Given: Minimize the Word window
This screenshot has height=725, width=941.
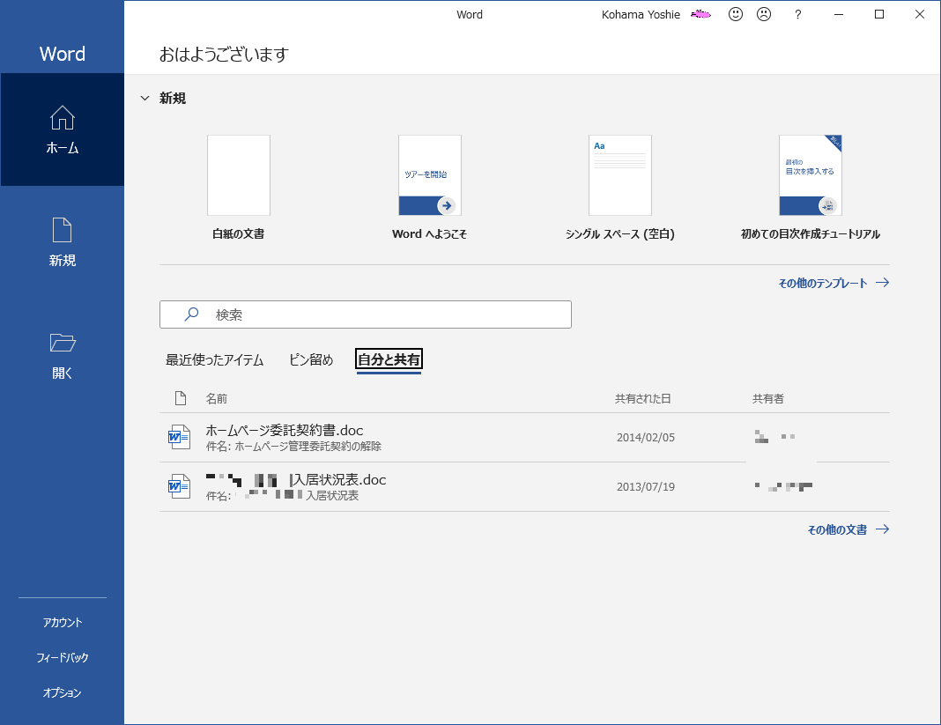Looking at the screenshot, I should click(839, 14).
